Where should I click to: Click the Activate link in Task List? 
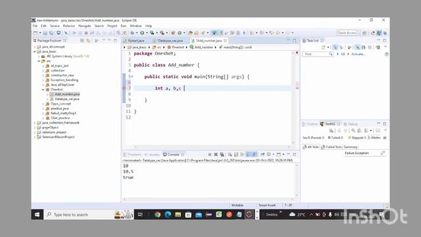pos(358,54)
